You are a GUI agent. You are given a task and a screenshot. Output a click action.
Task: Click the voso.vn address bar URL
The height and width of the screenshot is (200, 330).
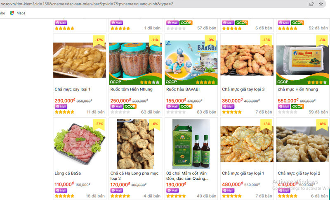[x=87, y=4]
